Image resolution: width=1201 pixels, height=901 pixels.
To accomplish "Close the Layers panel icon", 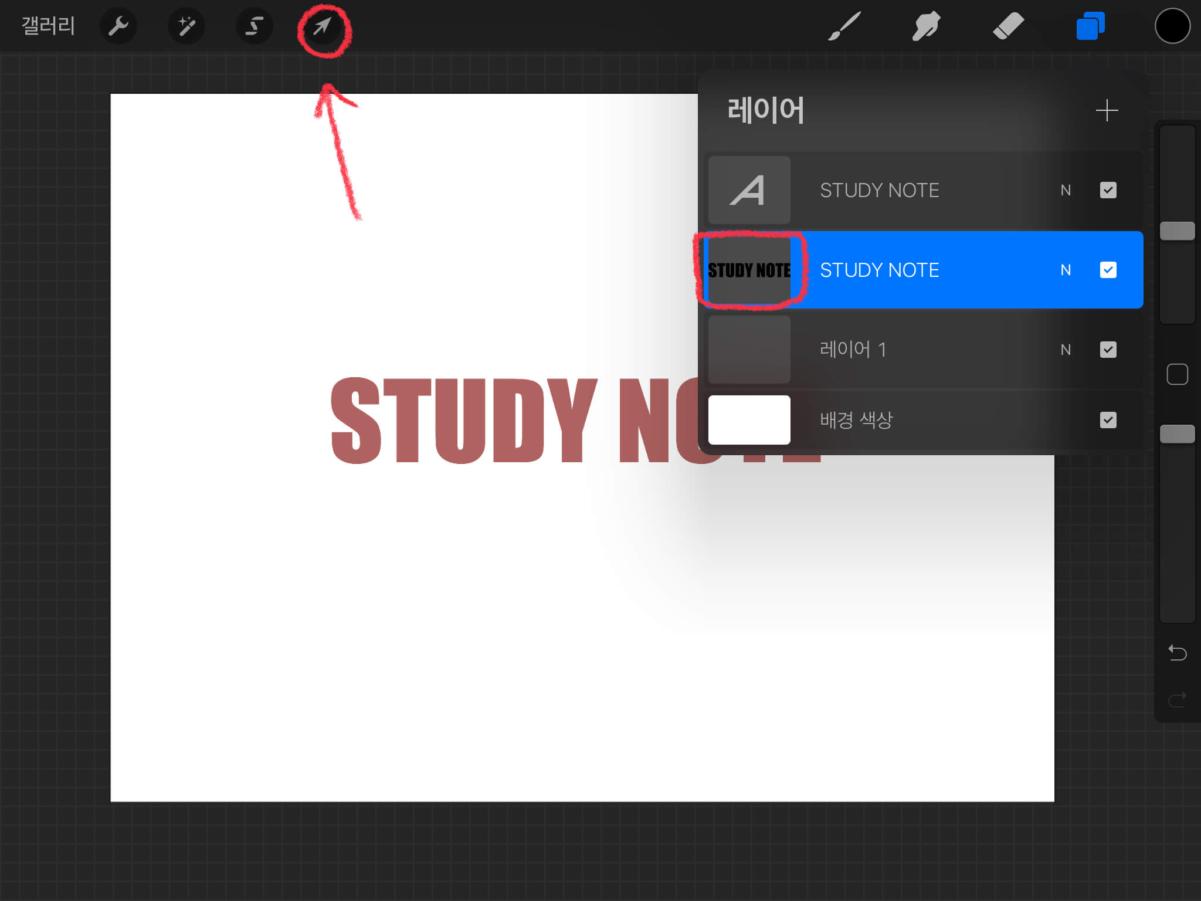I will click(x=1090, y=26).
